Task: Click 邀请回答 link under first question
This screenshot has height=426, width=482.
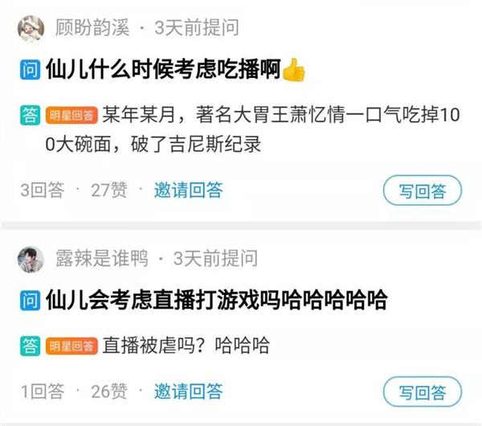Action: tap(189, 190)
